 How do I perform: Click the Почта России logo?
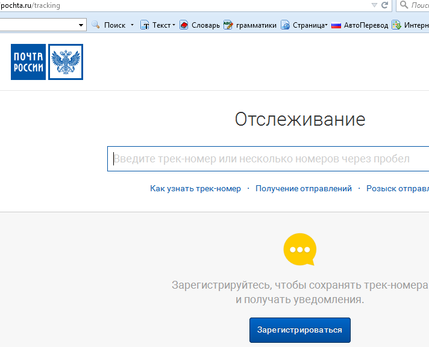47,62
